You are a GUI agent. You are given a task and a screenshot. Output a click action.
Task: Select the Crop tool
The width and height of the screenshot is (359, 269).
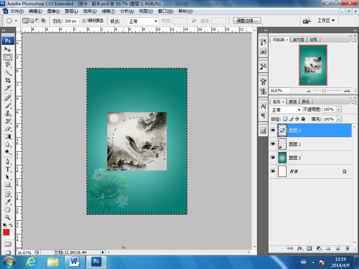coord(8,80)
